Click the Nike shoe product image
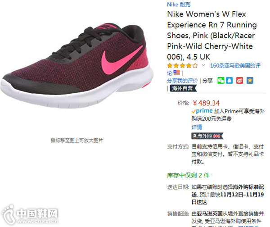Image resolution: width=270 pixels, height=227 pixels. point(76,65)
